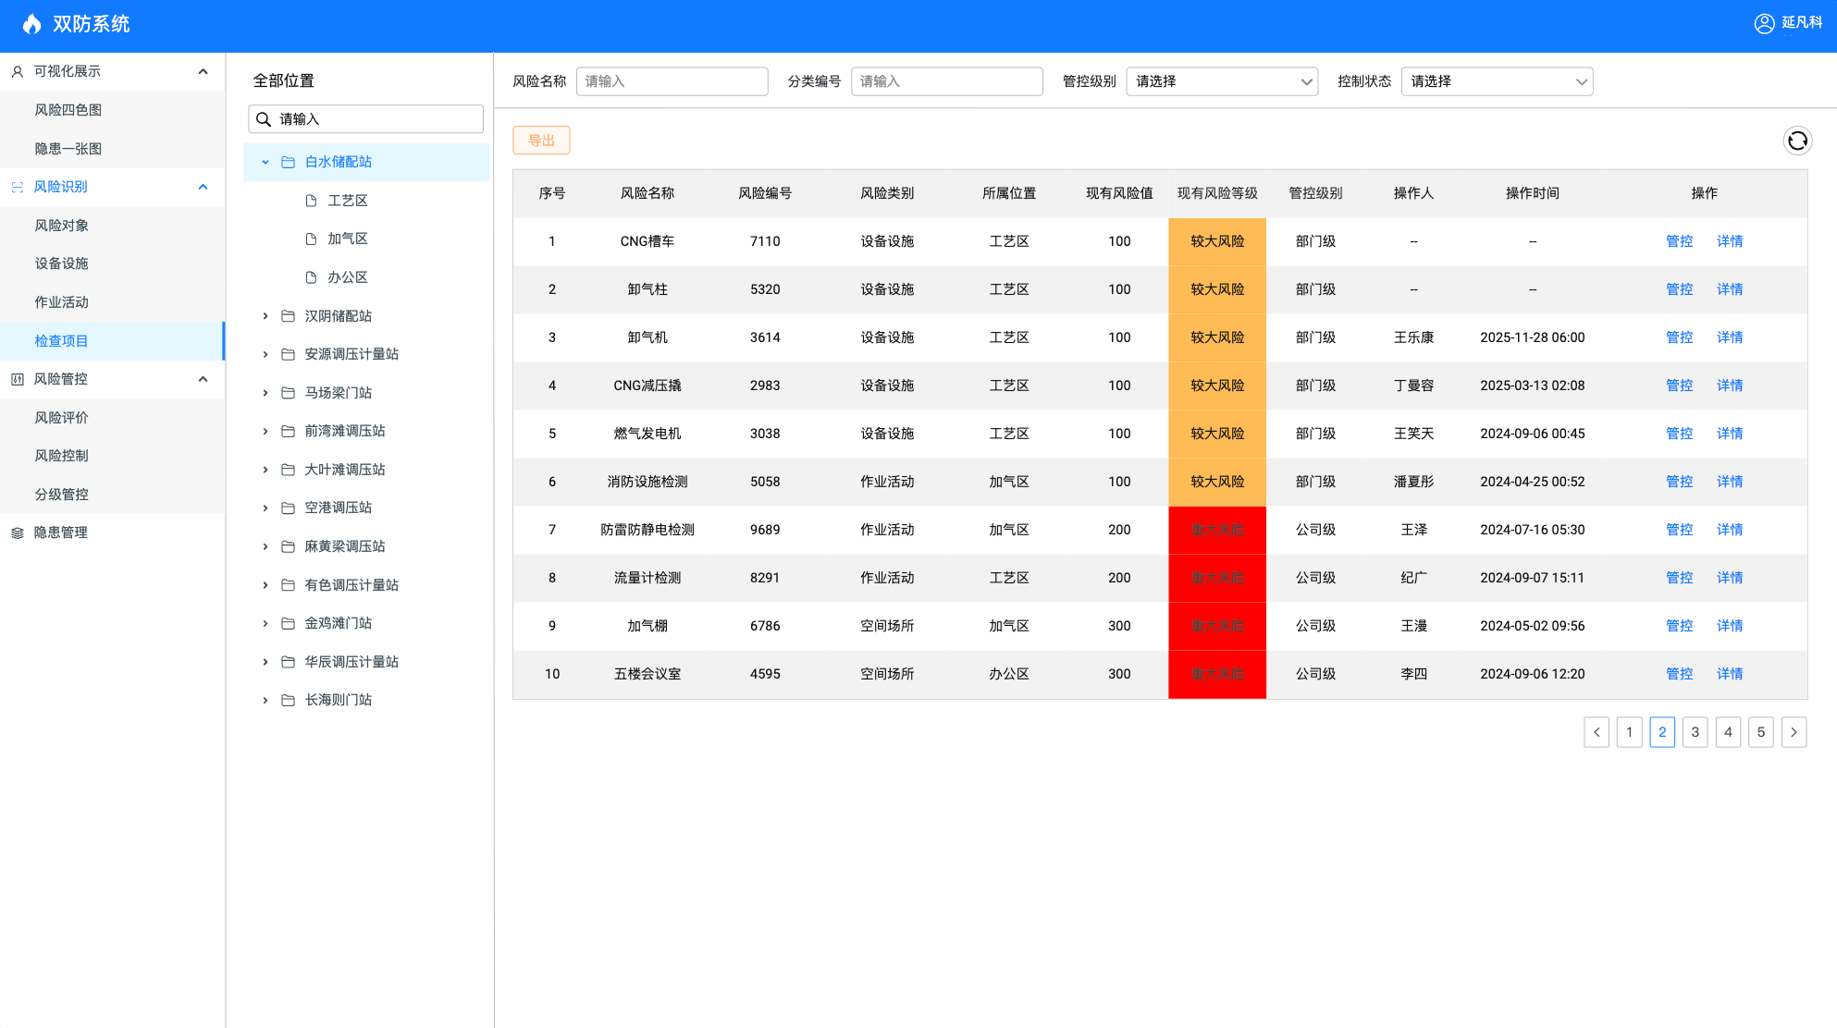Click the red 重大风险 cell for 加气棚

(1216, 626)
